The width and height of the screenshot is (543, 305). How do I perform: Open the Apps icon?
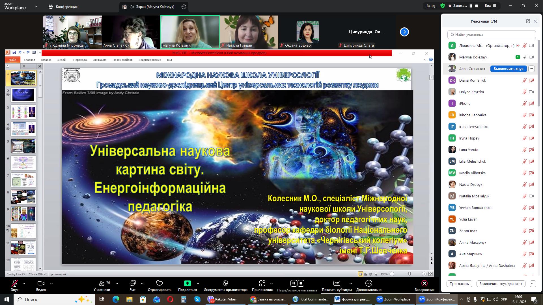[262, 284]
